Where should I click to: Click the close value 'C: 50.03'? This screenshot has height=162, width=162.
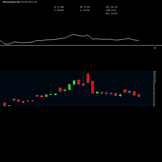[59, 10]
